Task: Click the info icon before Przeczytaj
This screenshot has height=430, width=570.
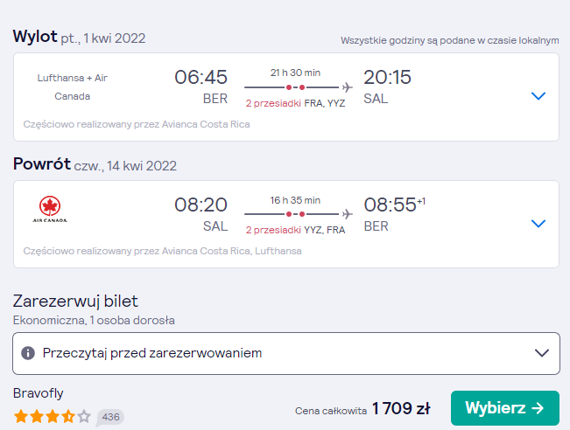Action: coord(28,353)
